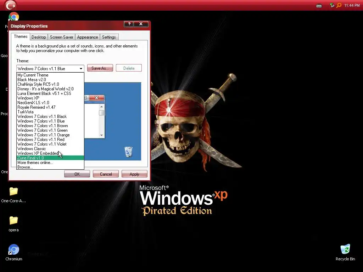This screenshot has height=272, width=363.
Task: Click the preview scrollbar up arrow
Action: [x=101, y=107]
